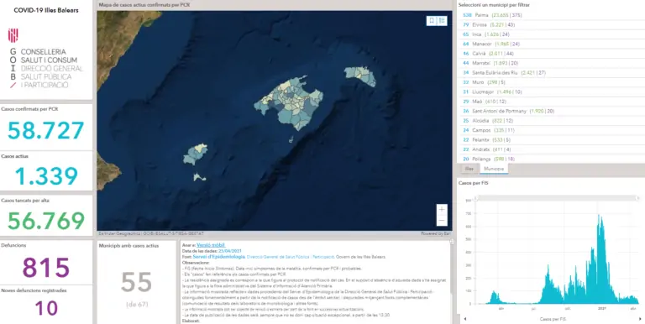Zoom out on the map
The image size is (645, 324).
(x=442, y=221)
